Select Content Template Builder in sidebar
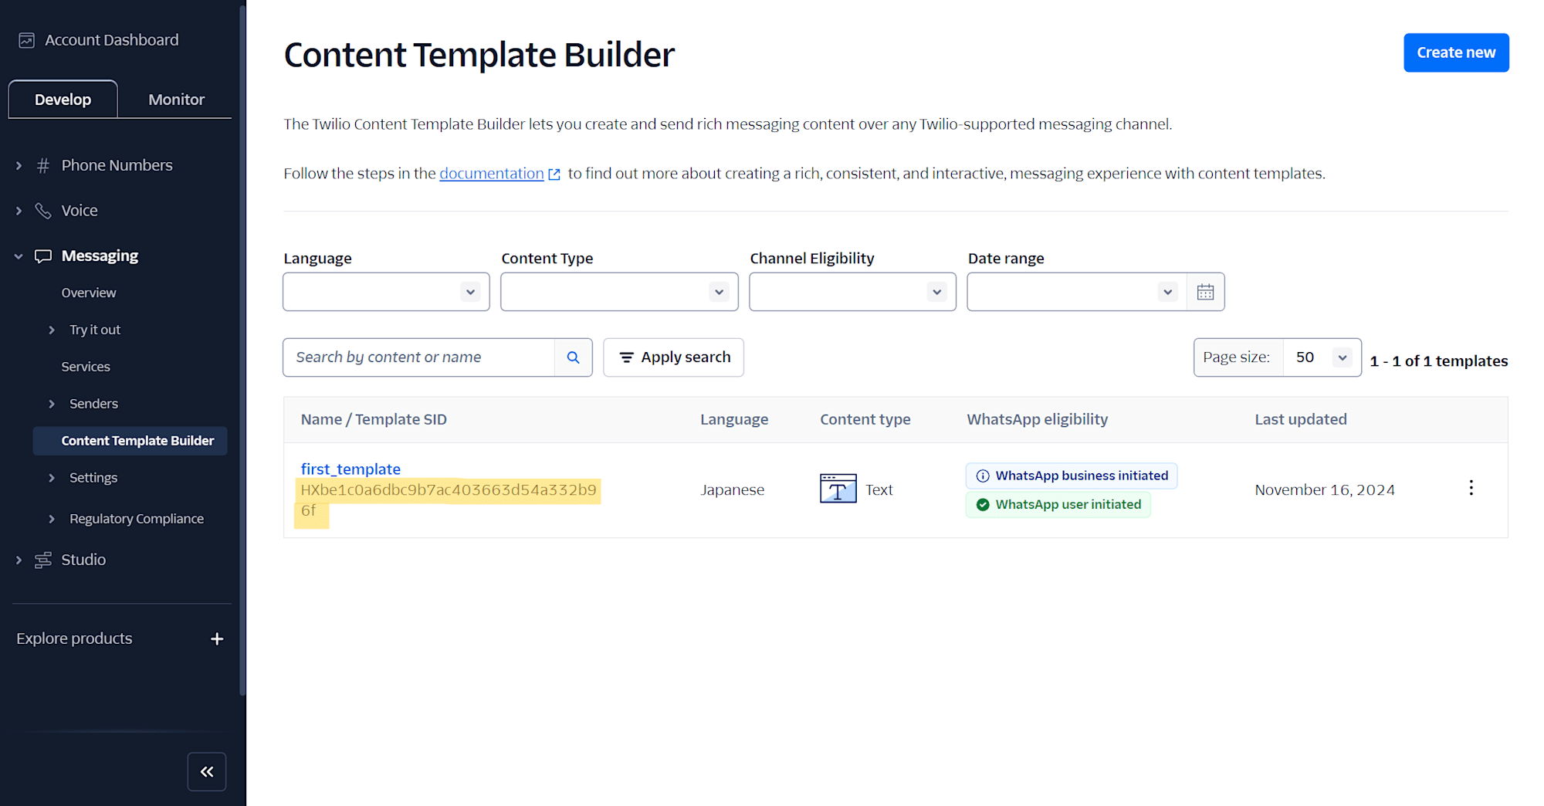This screenshot has height=806, width=1544. (130, 441)
